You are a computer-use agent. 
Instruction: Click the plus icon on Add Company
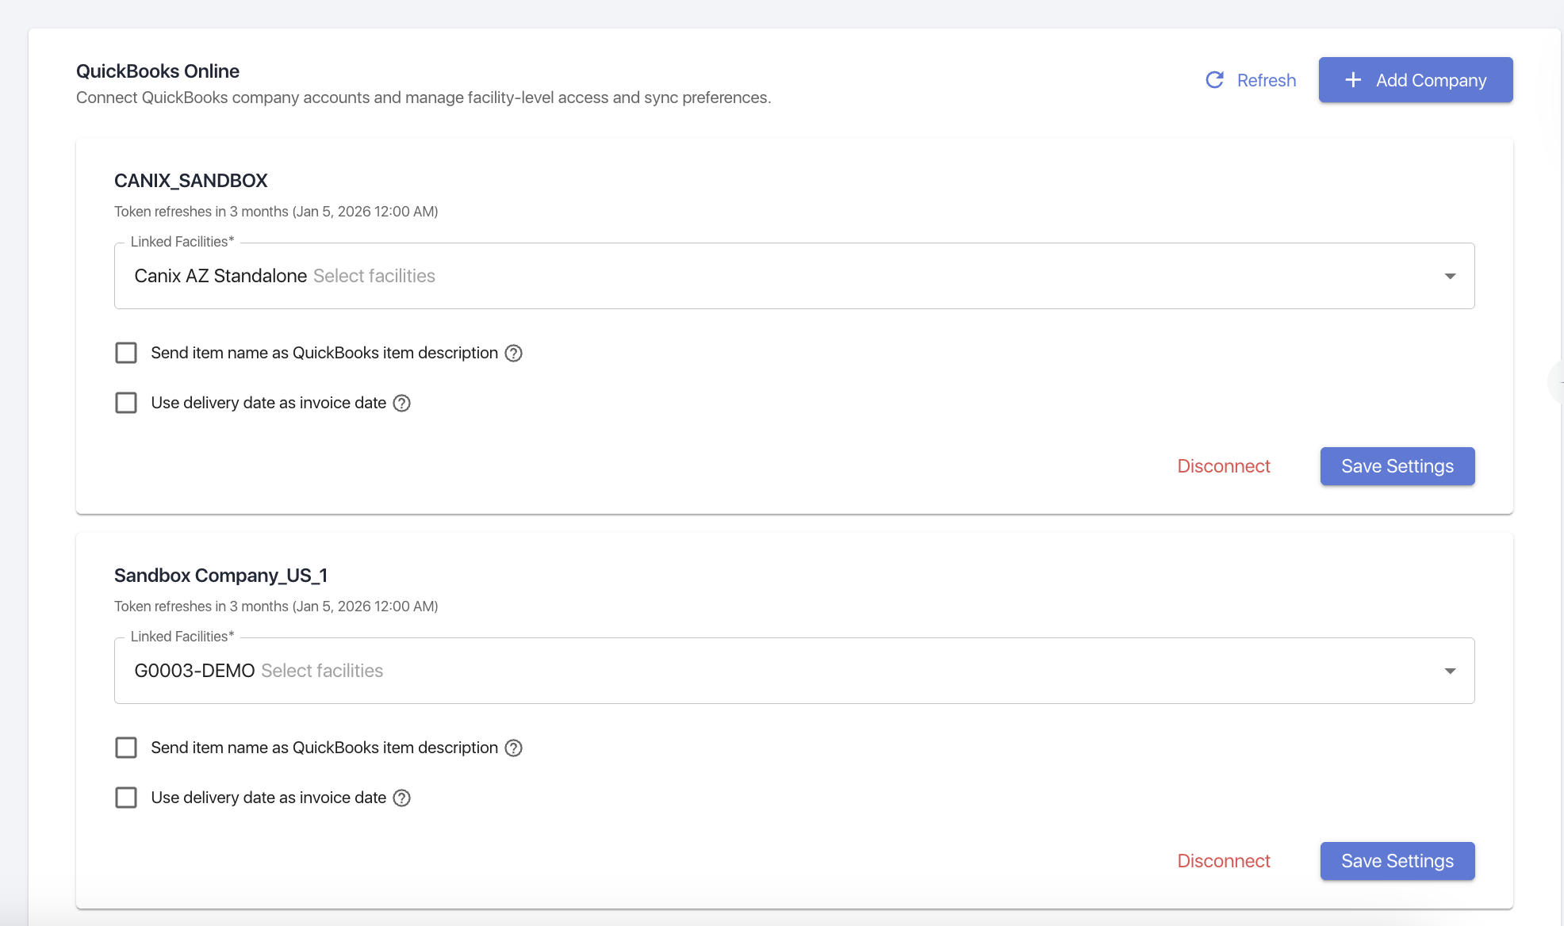[x=1352, y=79]
